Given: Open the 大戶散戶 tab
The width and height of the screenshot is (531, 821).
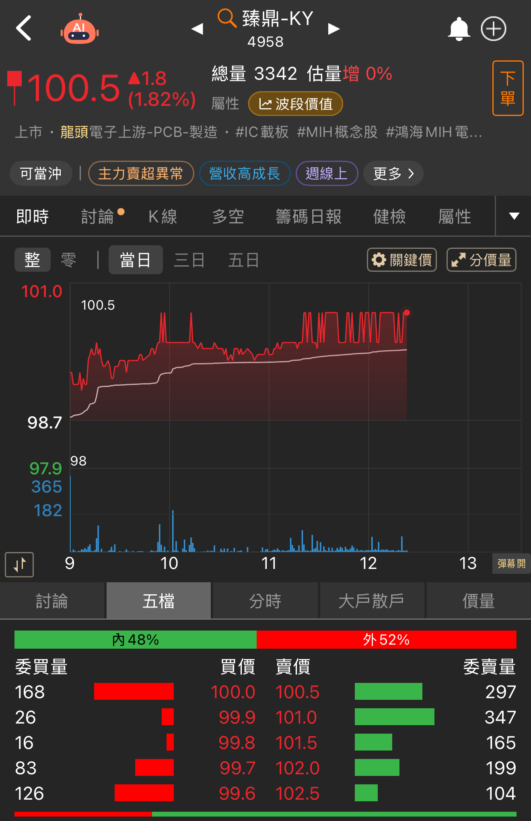Looking at the screenshot, I should pyautogui.click(x=371, y=601).
